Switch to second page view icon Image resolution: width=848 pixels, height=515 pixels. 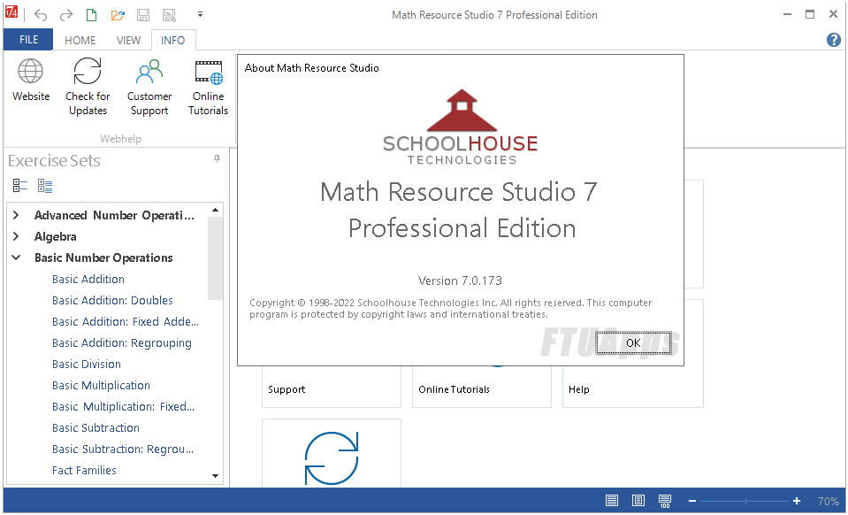pyautogui.click(x=638, y=501)
